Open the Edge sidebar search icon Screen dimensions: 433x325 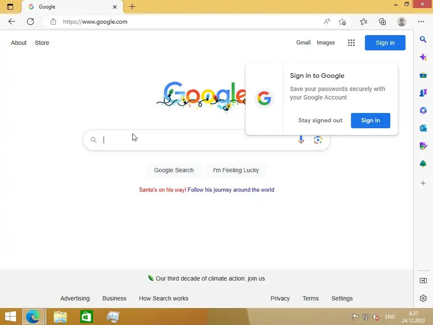[423, 39]
